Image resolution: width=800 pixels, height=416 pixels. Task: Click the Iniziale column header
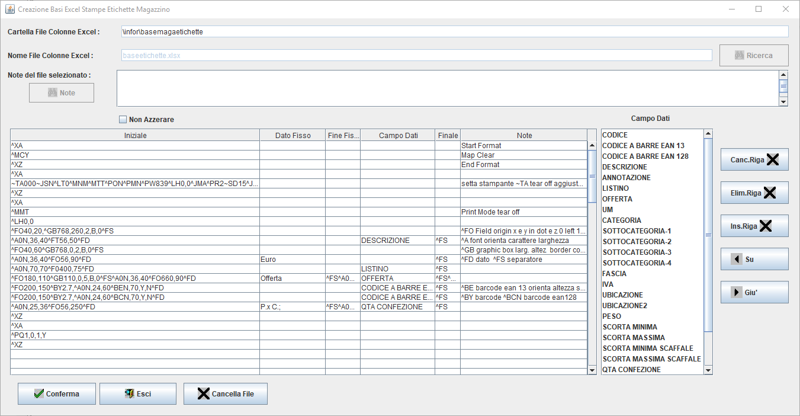[x=135, y=136]
